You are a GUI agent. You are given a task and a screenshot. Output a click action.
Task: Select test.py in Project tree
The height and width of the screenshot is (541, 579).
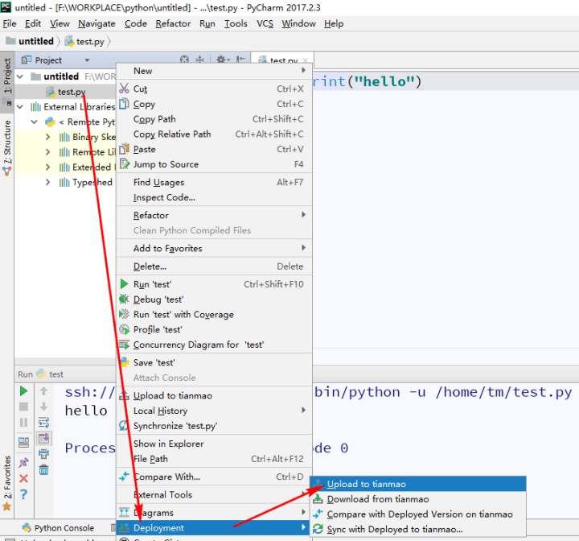pyautogui.click(x=71, y=92)
